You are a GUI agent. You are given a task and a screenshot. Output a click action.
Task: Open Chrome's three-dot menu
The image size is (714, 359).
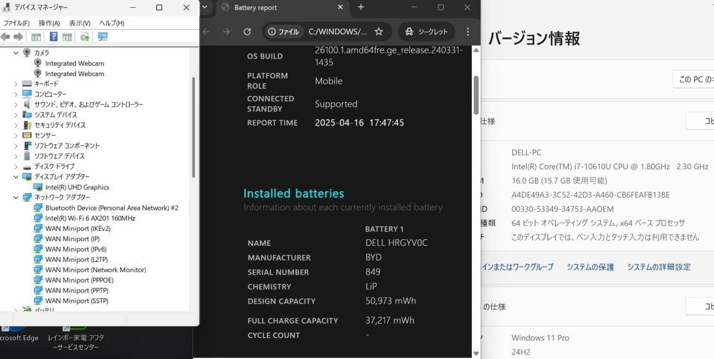[x=467, y=32]
